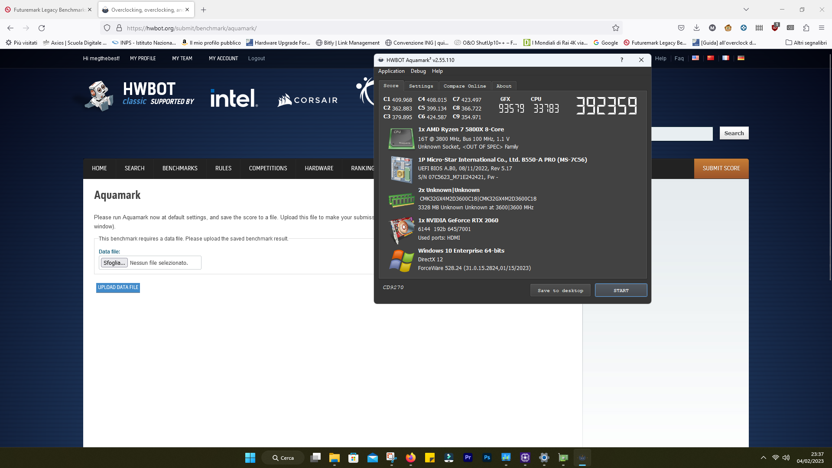This screenshot has height=468, width=832.
Task: Click the CPU chip icon in Aquamark
Action: pos(401,138)
